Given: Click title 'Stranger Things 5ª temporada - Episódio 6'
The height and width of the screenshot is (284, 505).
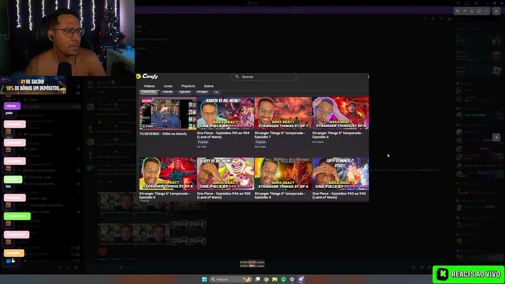Looking at the screenshot, I should [338, 135].
